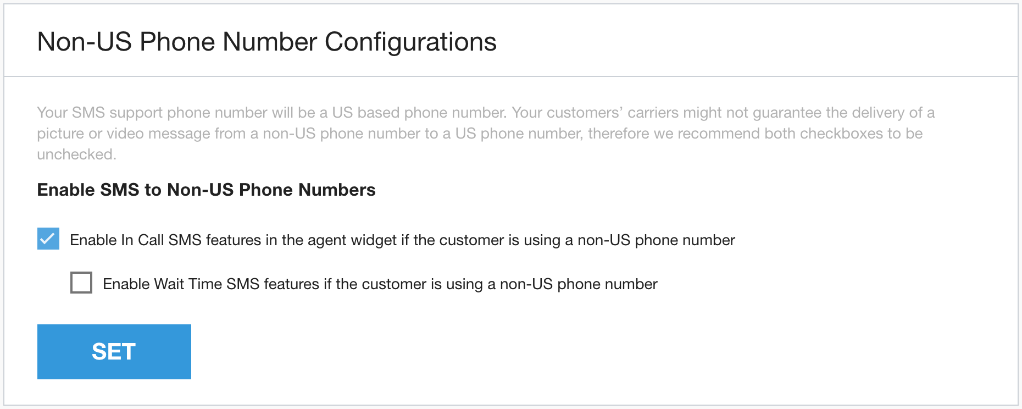The image size is (1022, 409).
Task: Click the description line starting "picture or video"
Action: pos(479,134)
